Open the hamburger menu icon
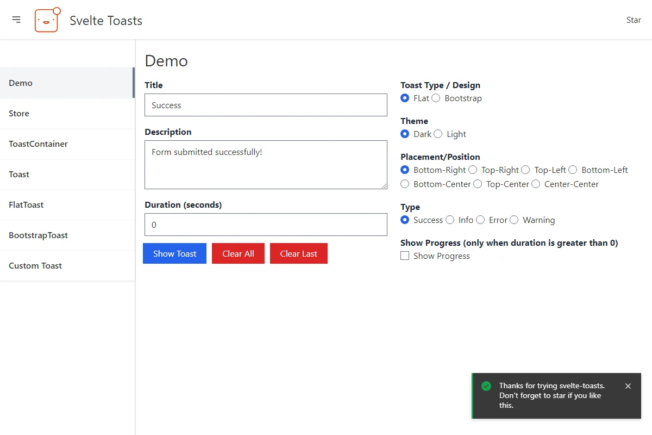 [x=16, y=20]
